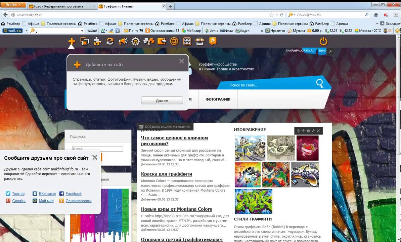This screenshot has width=401, height=242.
Task: Reload page using address bar reload icon
Action: [x=281, y=15]
